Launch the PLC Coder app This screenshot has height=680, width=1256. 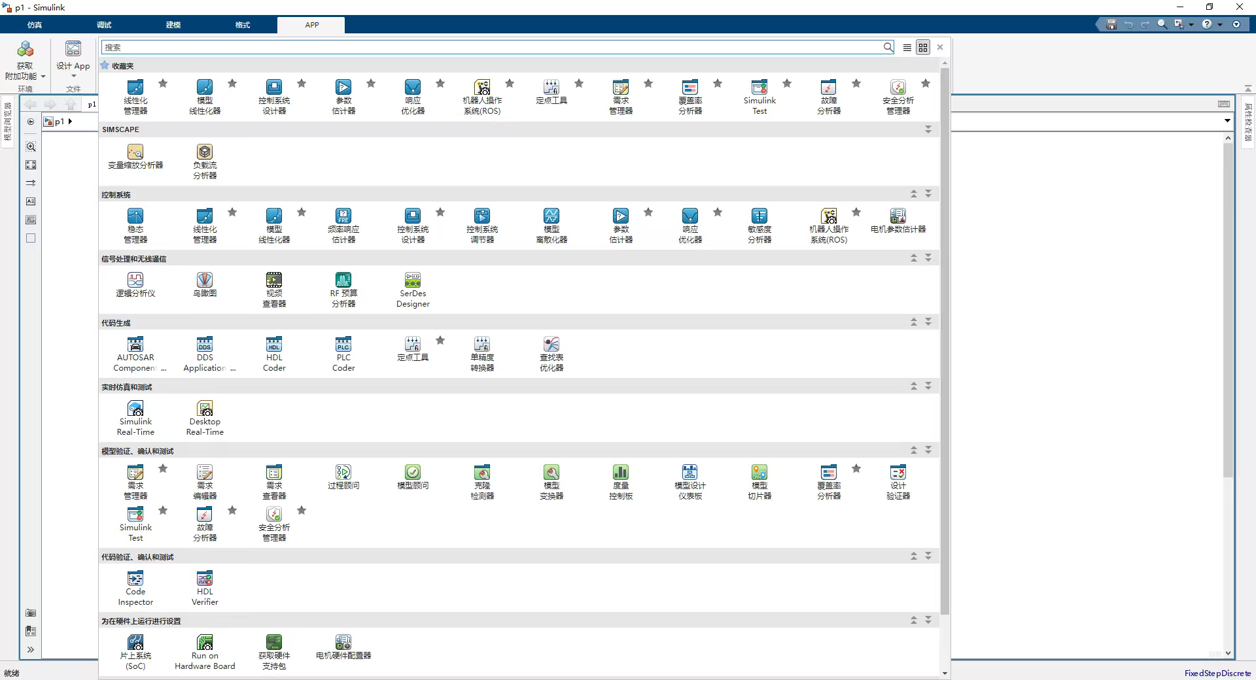(343, 354)
